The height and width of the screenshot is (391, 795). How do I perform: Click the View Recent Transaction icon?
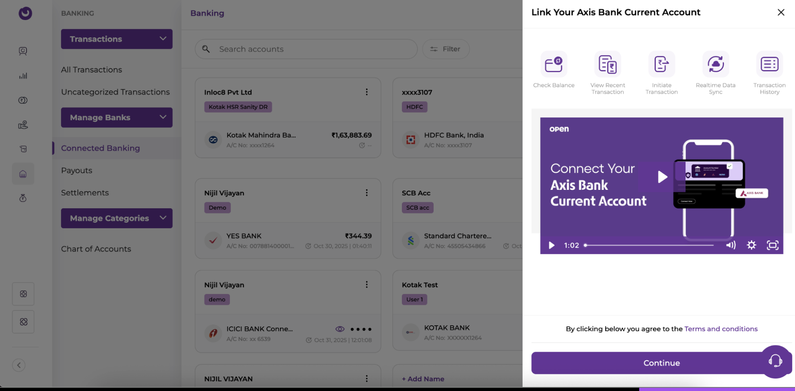(x=608, y=64)
